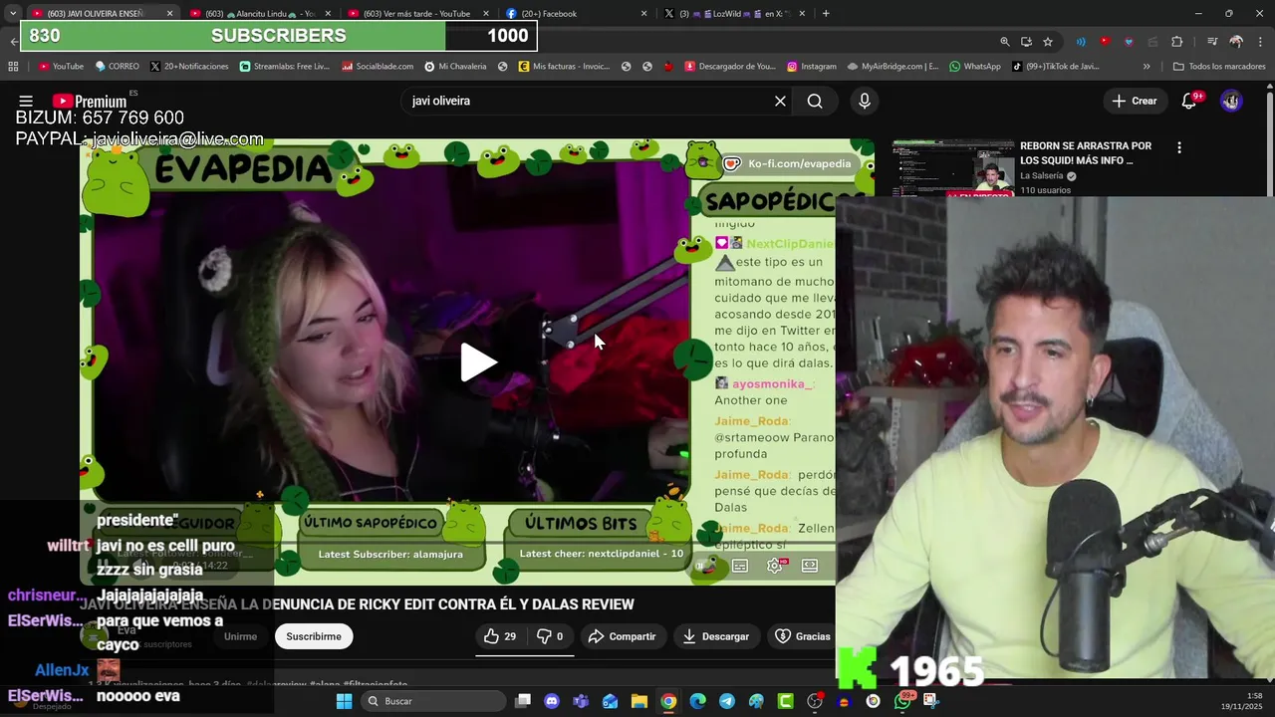This screenshot has height=717, width=1275.
Task: Open the Windows Start menu
Action: point(344,701)
